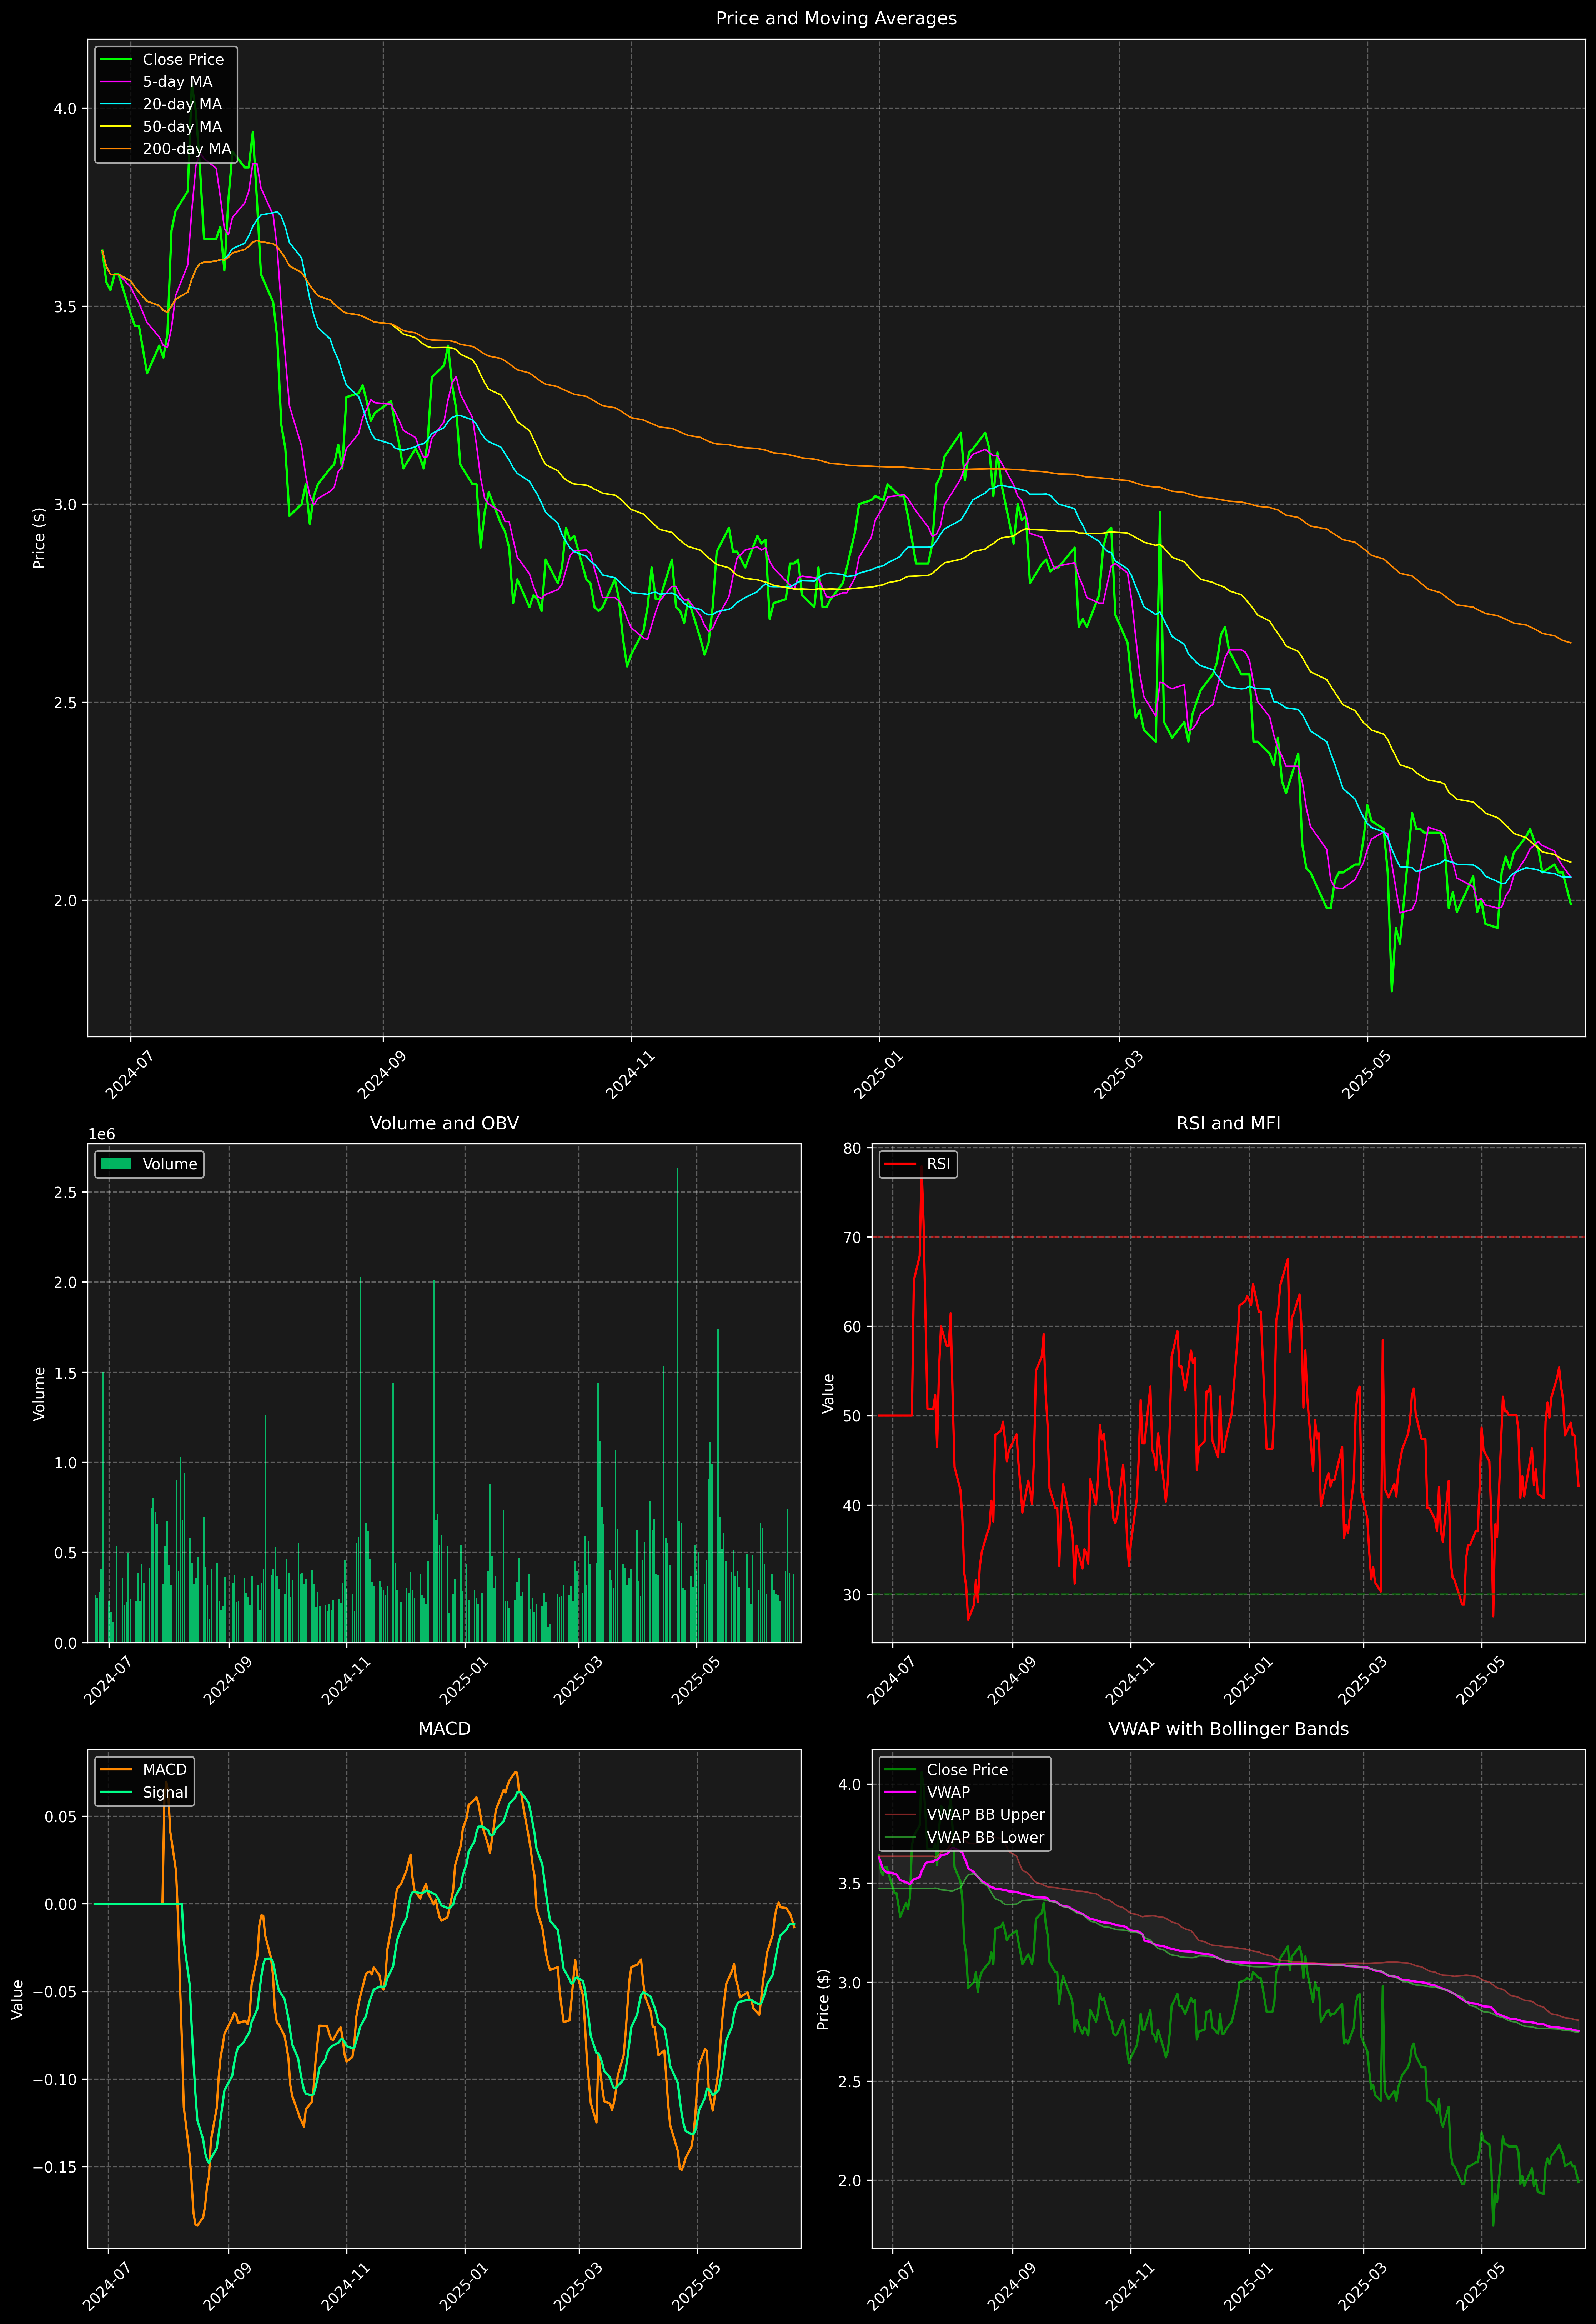
Task: Select the 2024-09 date tick under MACD chart
Action: click(x=227, y=2287)
